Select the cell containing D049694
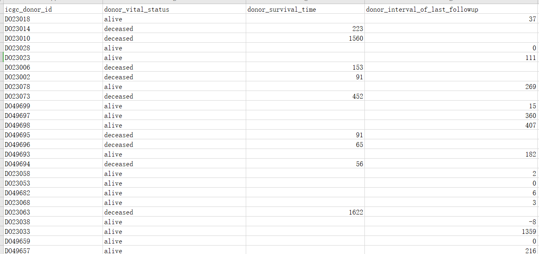Viewport: 539px width, 254px height. (53, 164)
